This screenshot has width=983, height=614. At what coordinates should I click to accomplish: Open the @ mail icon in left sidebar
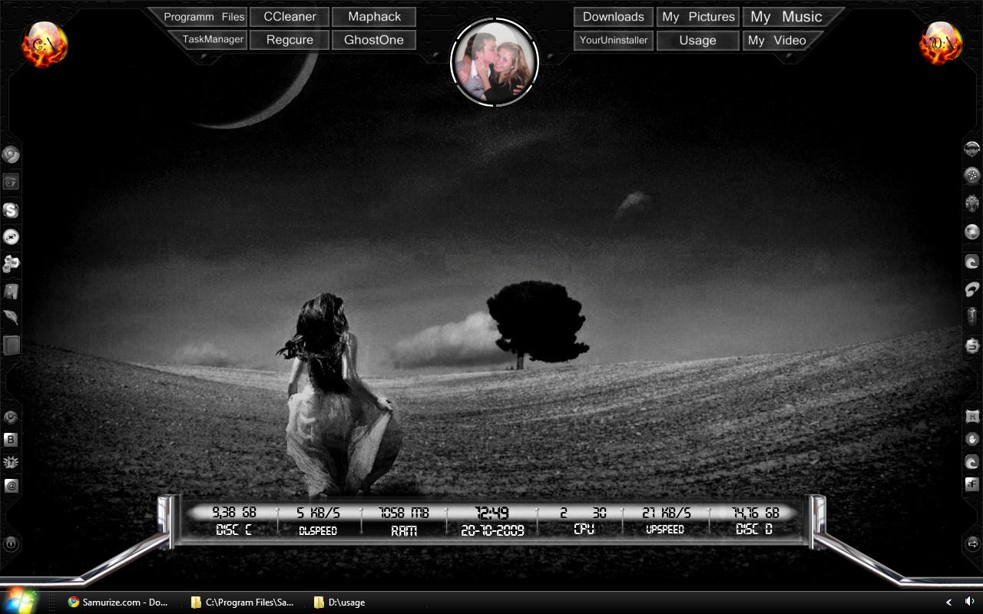(x=11, y=485)
